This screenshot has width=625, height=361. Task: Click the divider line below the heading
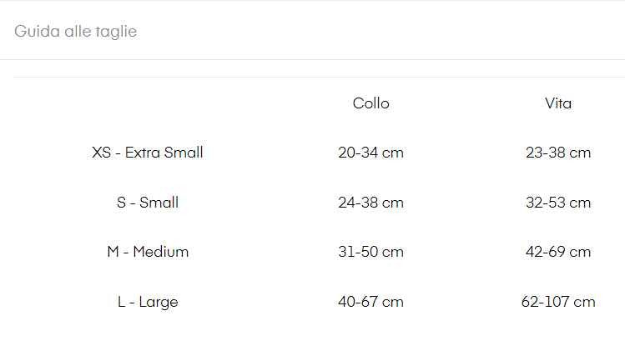[312, 59]
